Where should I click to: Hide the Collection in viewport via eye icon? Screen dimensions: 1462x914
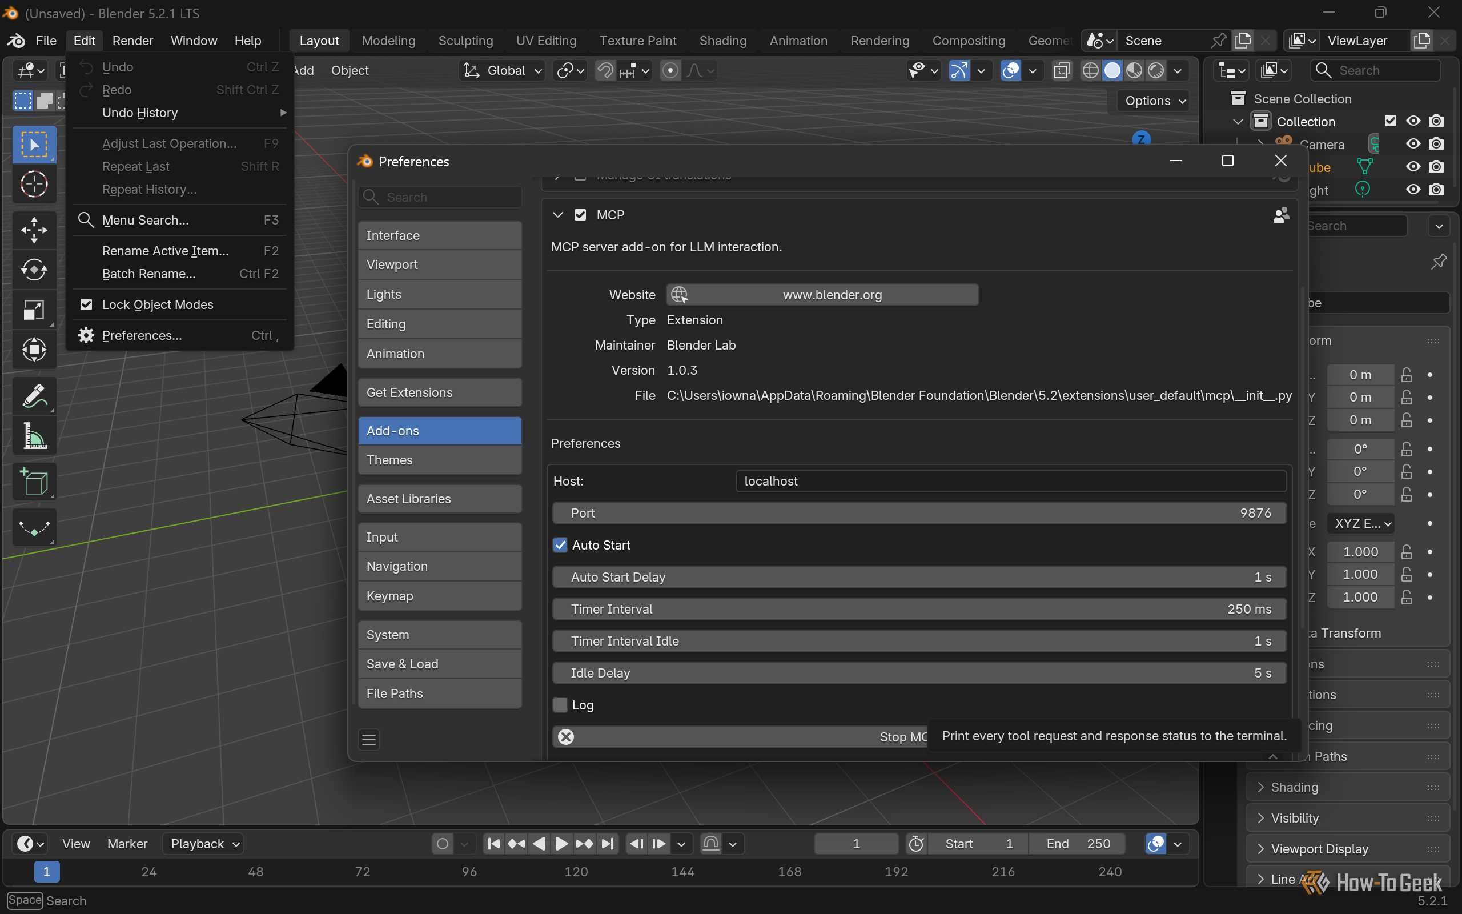[x=1413, y=122]
